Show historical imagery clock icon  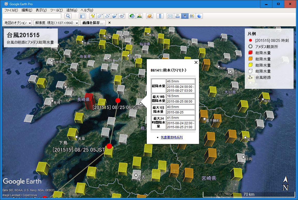point(132,16)
